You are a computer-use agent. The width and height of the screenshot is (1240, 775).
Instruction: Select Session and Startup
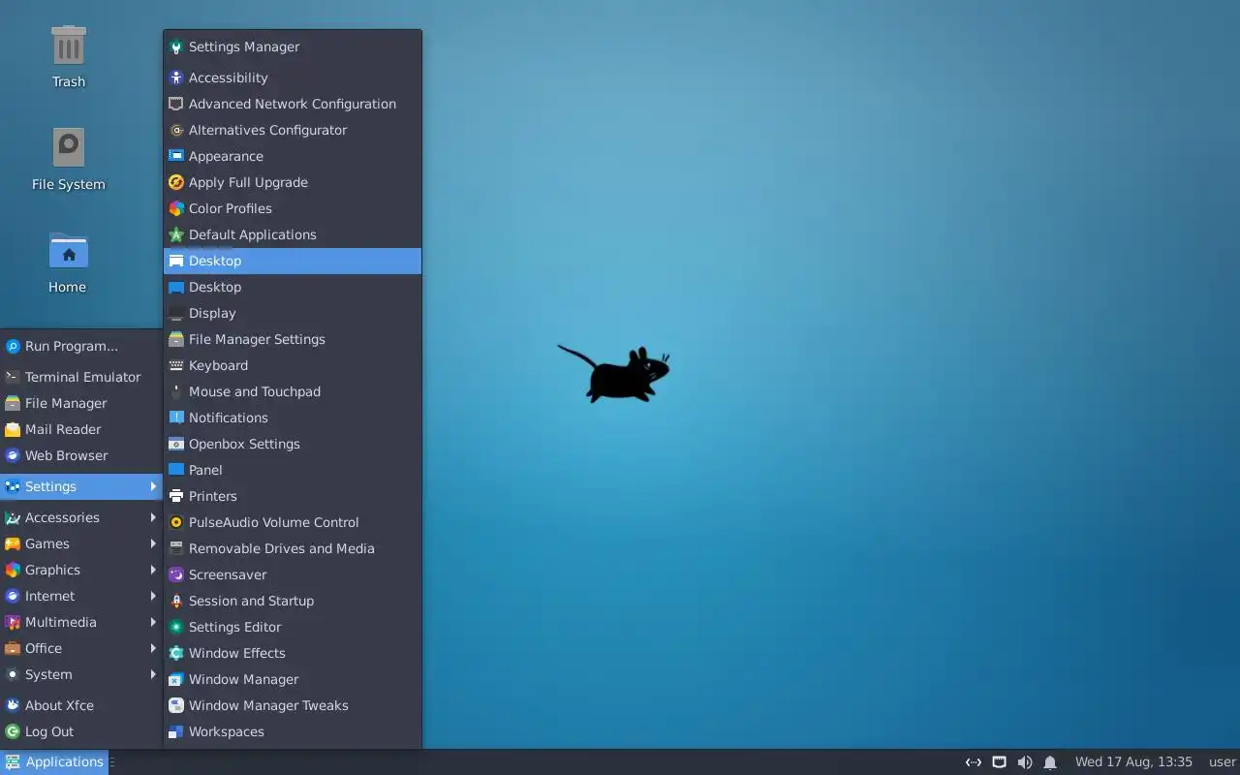coord(293,601)
